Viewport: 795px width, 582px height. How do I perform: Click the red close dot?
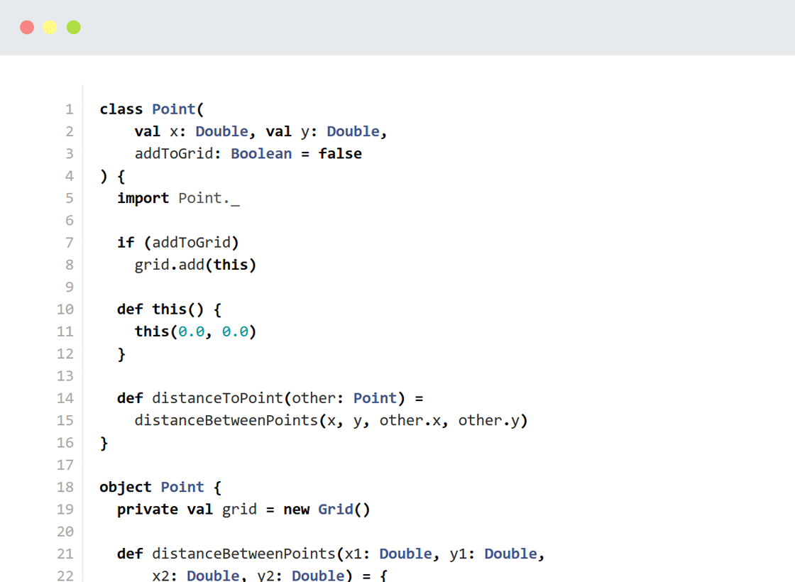point(27,28)
